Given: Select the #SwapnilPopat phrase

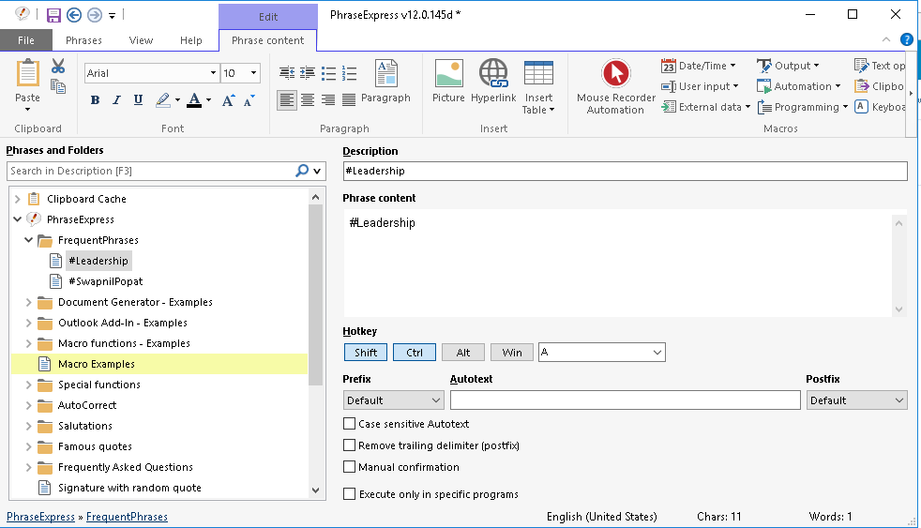Looking at the screenshot, I should pos(106,281).
